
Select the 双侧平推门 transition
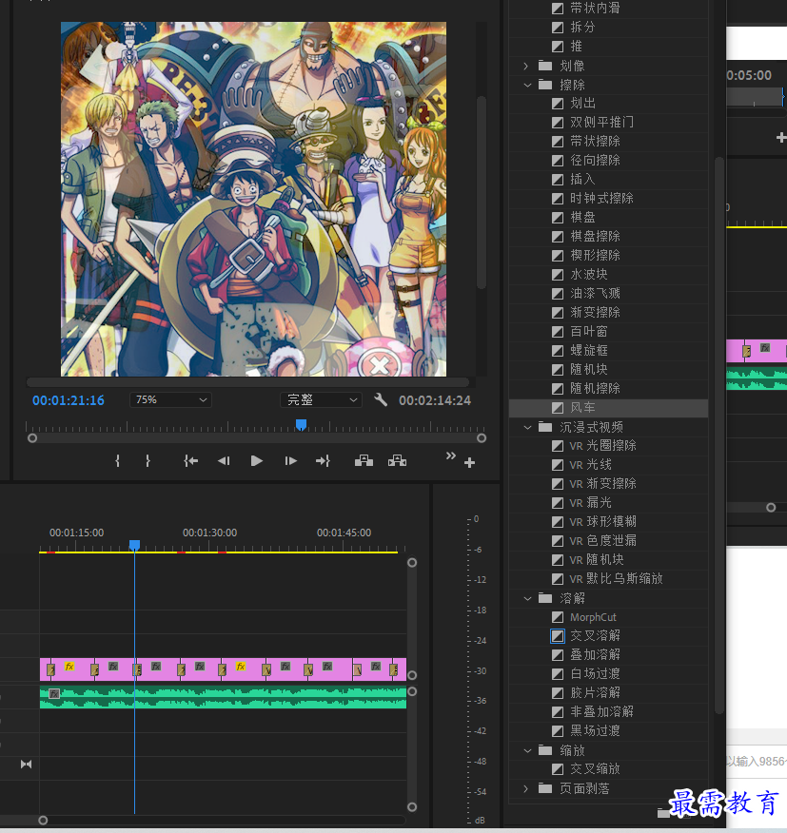[x=601, y=122]
